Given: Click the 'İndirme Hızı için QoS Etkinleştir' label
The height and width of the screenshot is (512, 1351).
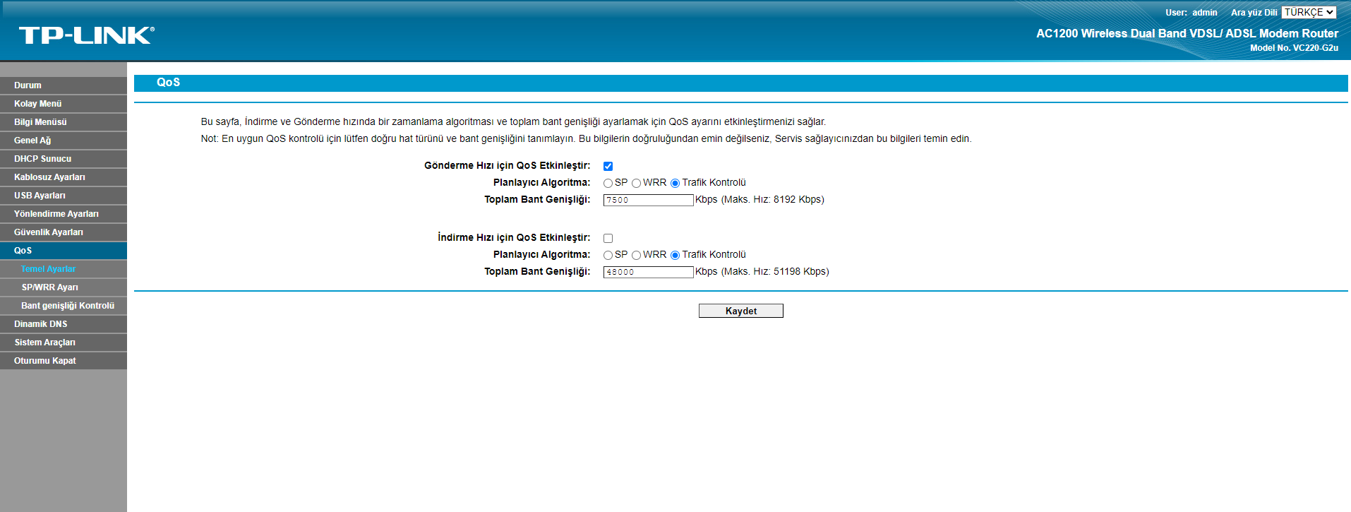Looking at the screenshot, I should coord(514,237).
